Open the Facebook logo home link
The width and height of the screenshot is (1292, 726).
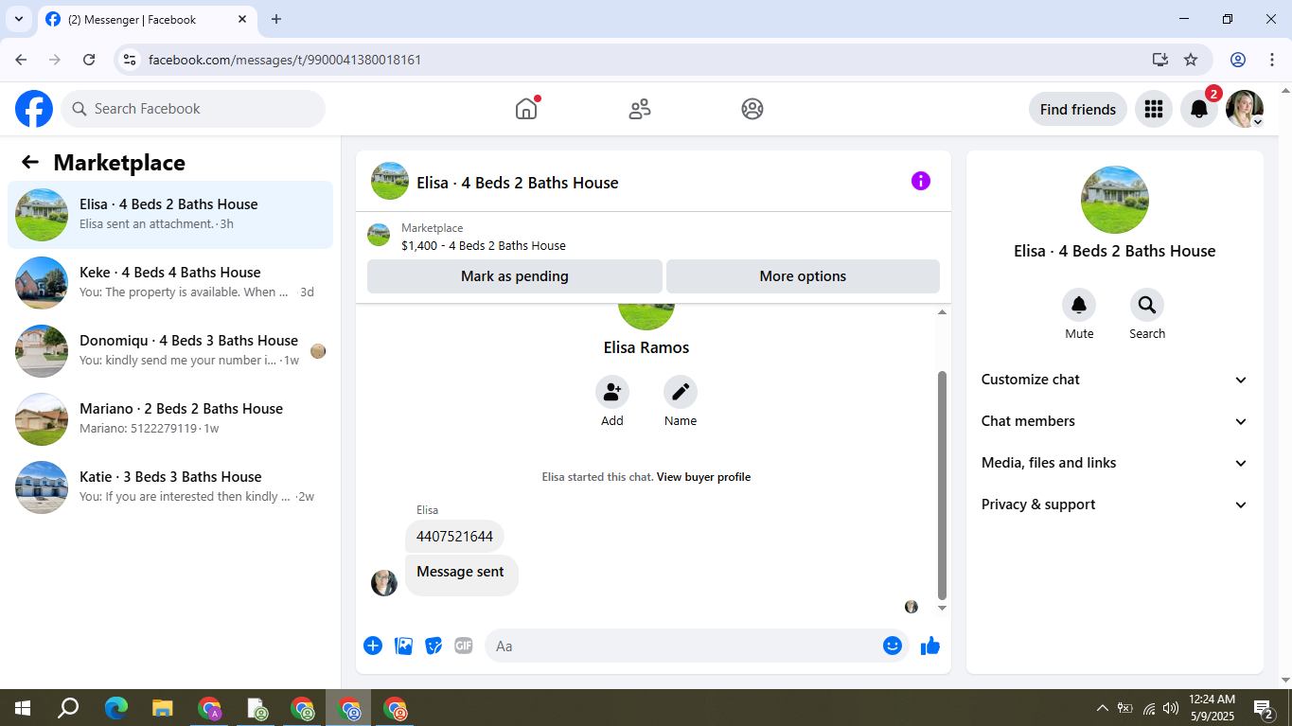tap(34, 109)
